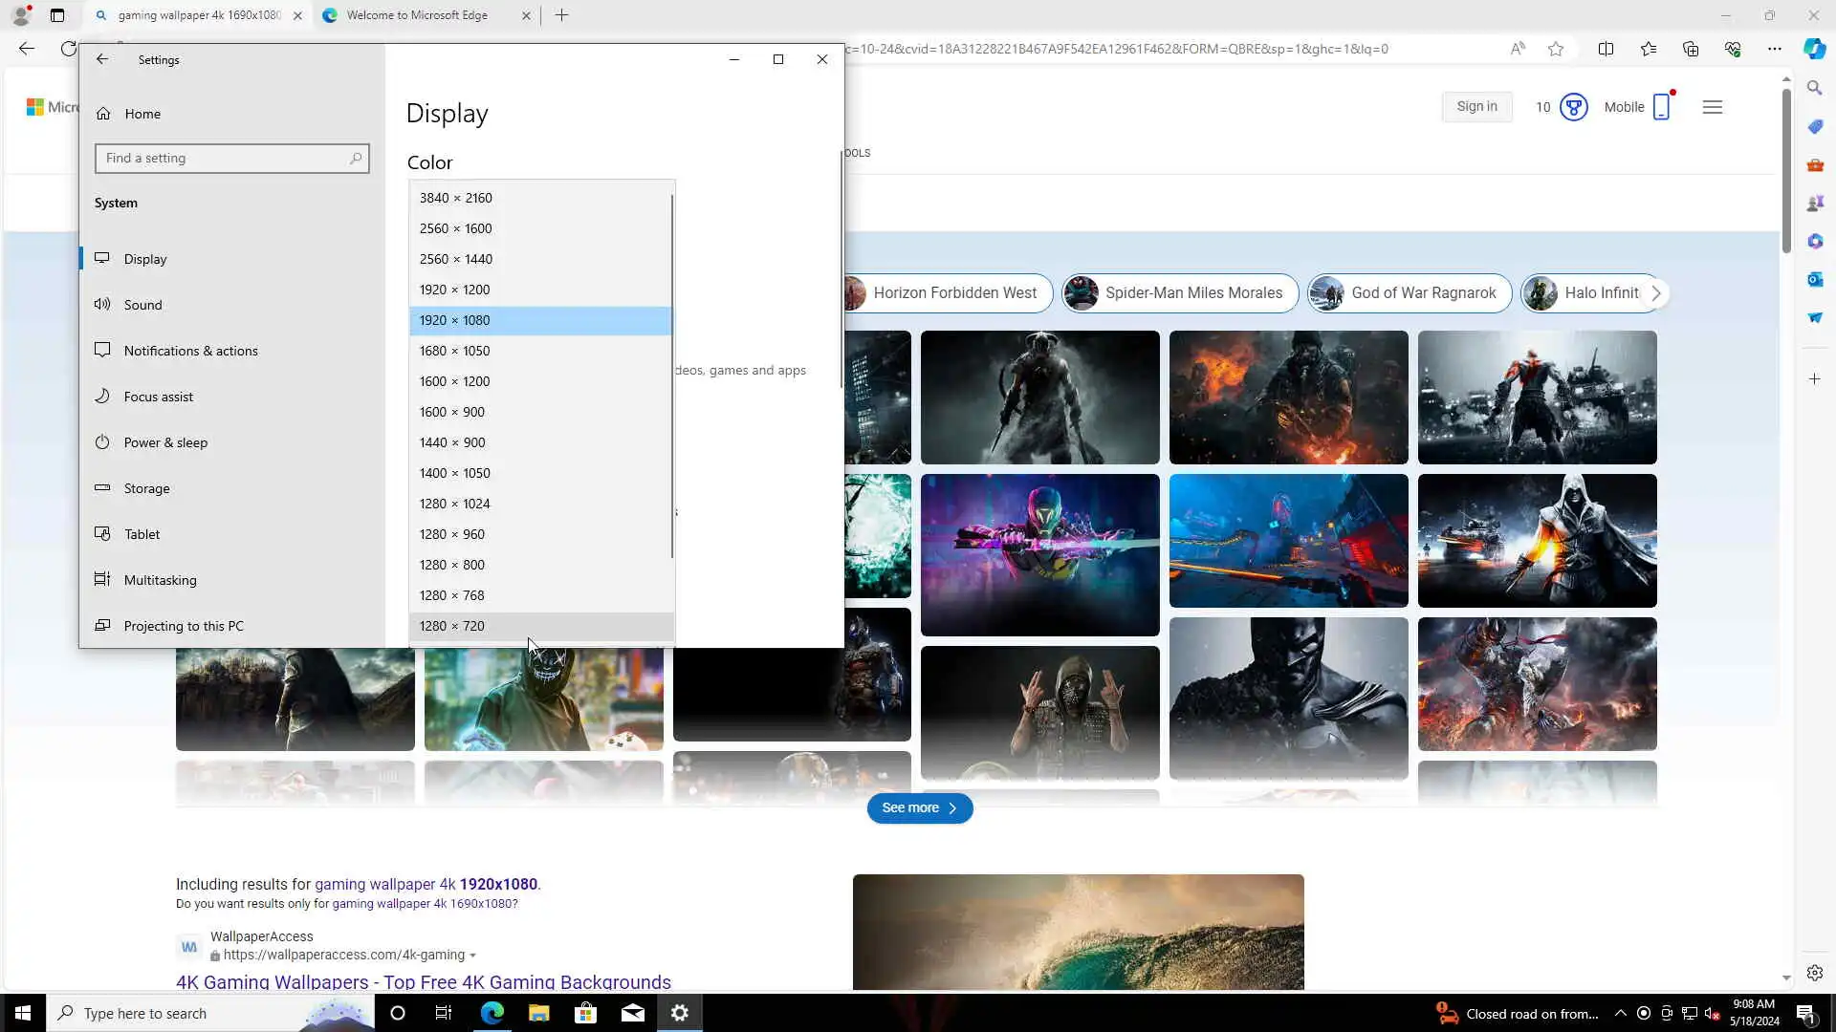Open the Bing hamburger menu icon
Viewport: 1836px width, 1032px height.
tap(1712, 107)
